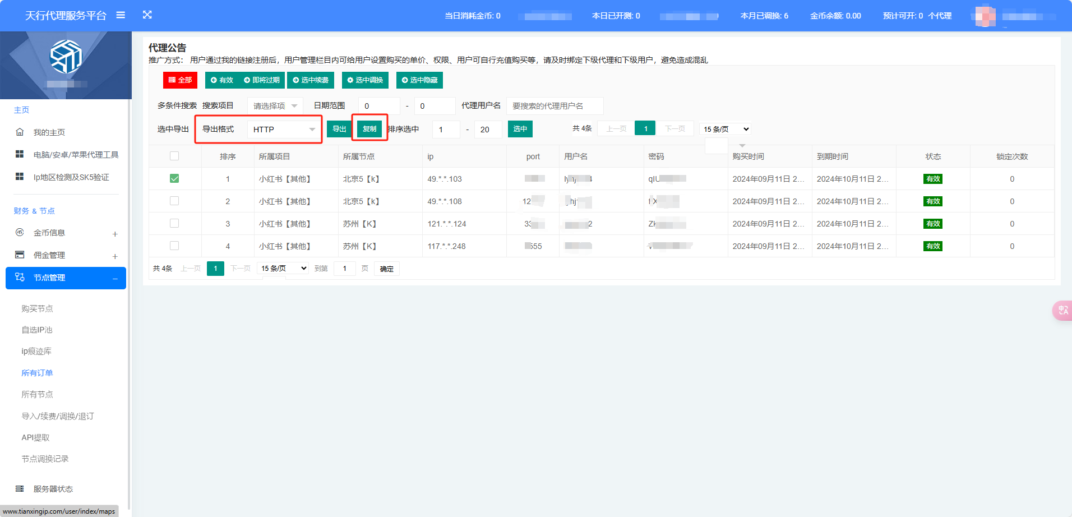Click the top pagination page 1 button
Image resolution: width=1072 pixels, height=517 pixels.
(x=646, y=128)
